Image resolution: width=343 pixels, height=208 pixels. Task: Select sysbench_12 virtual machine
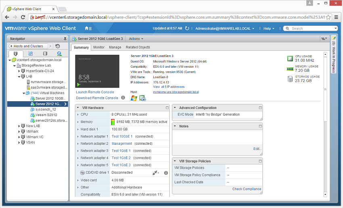tap(46, 110)
